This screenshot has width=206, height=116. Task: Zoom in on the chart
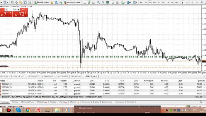click(x=98, y=3)
